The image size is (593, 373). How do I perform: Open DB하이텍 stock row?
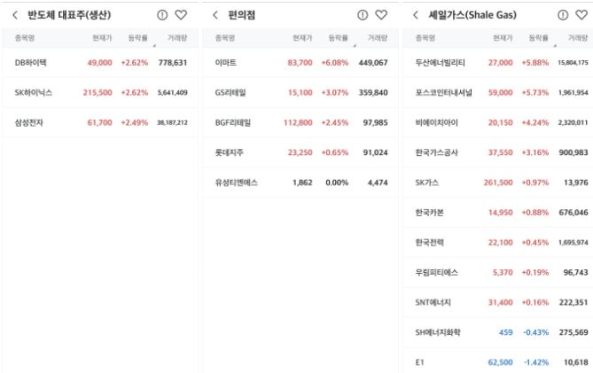click(100, 63)
